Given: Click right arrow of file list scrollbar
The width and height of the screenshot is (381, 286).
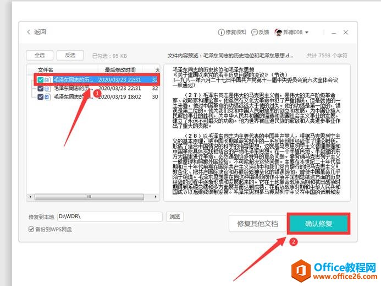Looking at the screenshot, I should 155,197.
